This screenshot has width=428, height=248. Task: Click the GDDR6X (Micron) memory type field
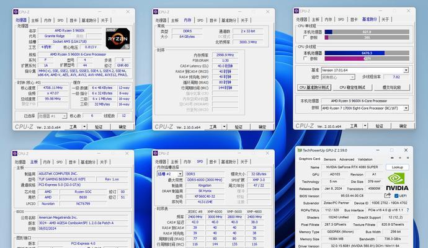(340, 232)
